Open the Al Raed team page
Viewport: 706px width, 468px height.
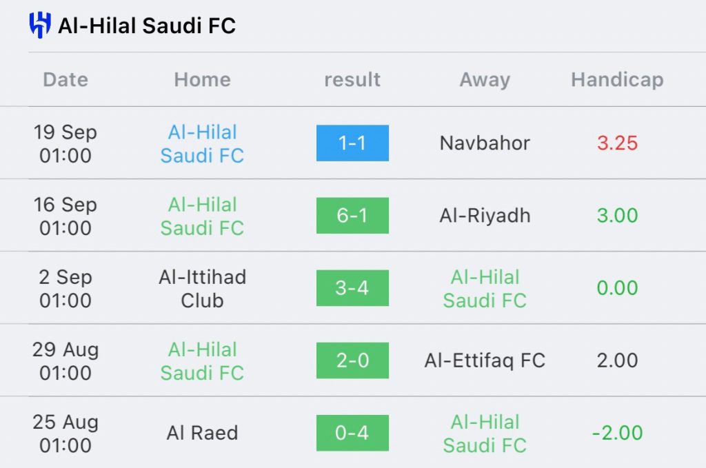coord(202,433)
